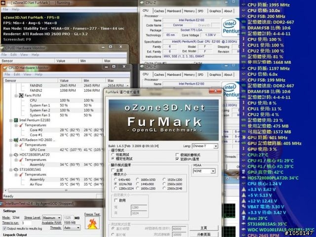316x237 pixels.
Task: Open Graphics tab in lower CPU-Z window
Action: (x=215, y=75)
